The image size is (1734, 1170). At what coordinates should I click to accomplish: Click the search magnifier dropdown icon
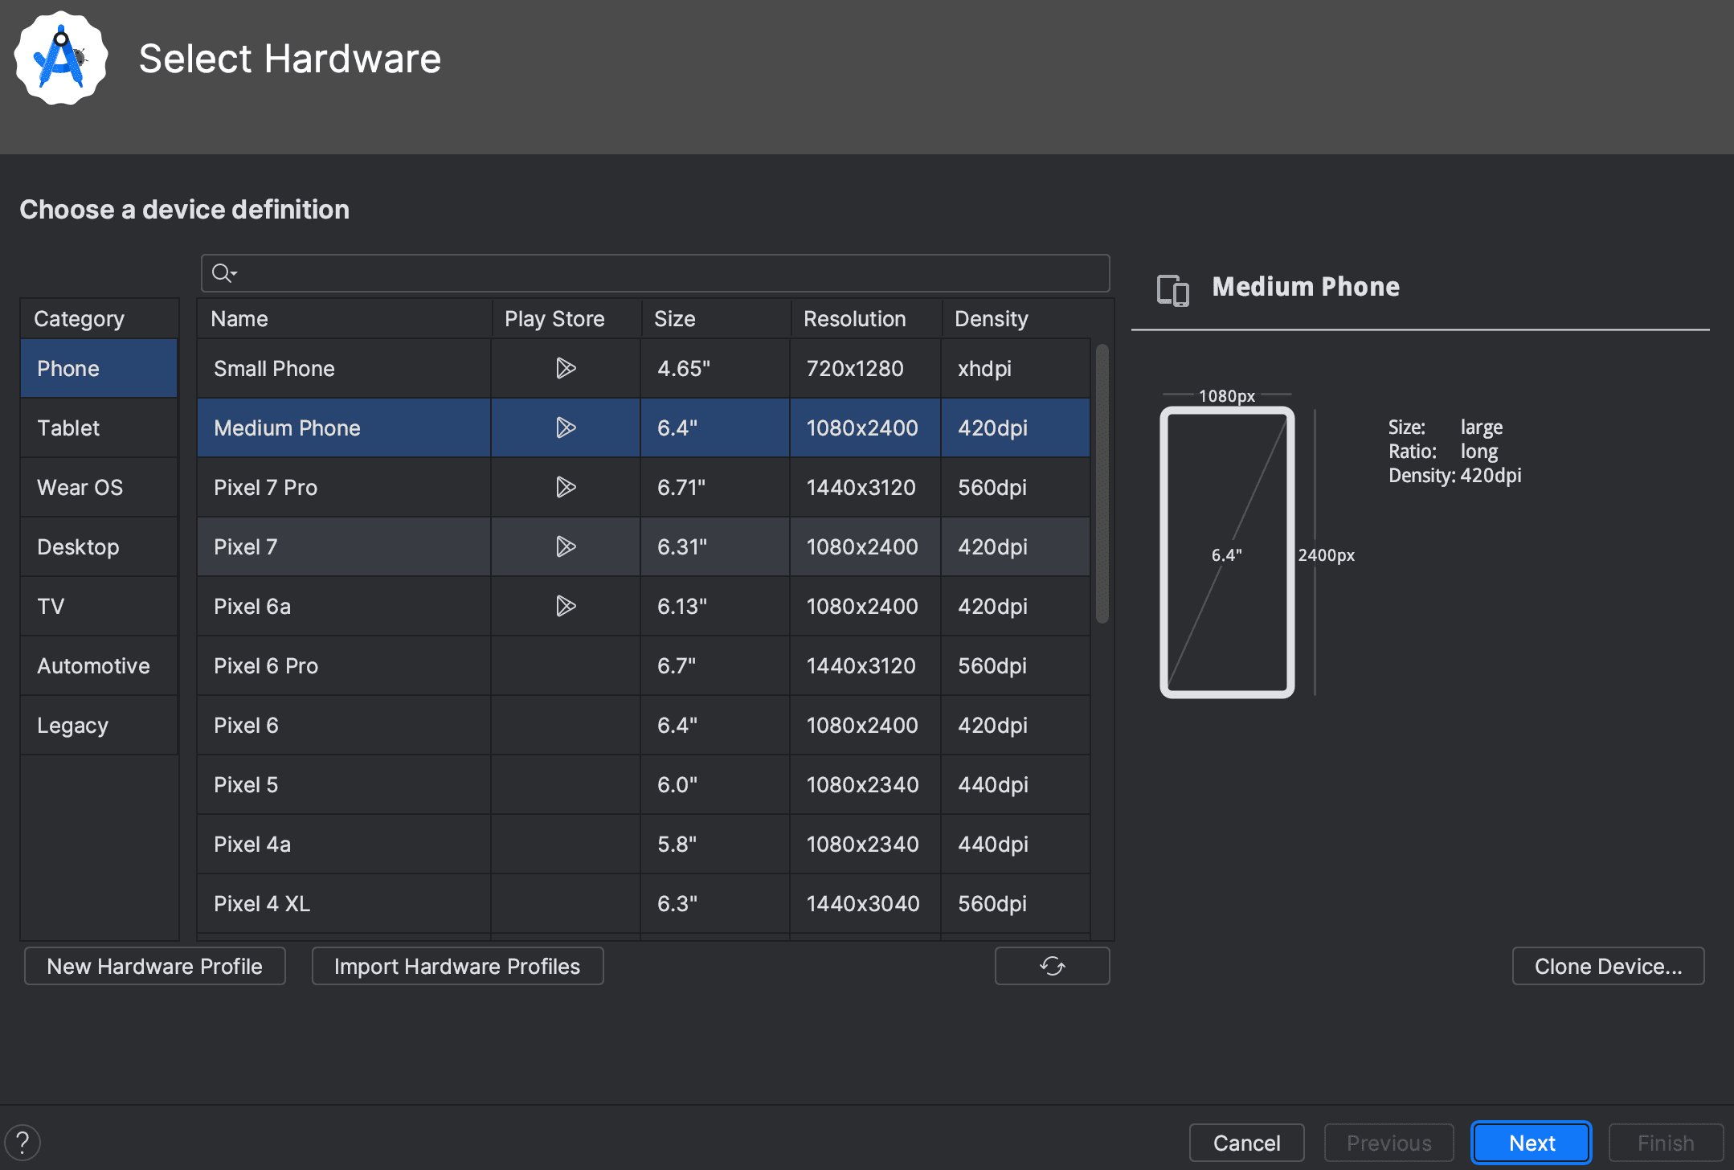coord(224,273)
